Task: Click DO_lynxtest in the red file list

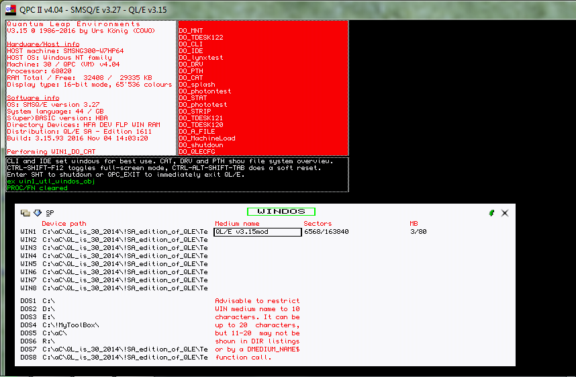Action: pyautogui.click(x=201, y=58)
